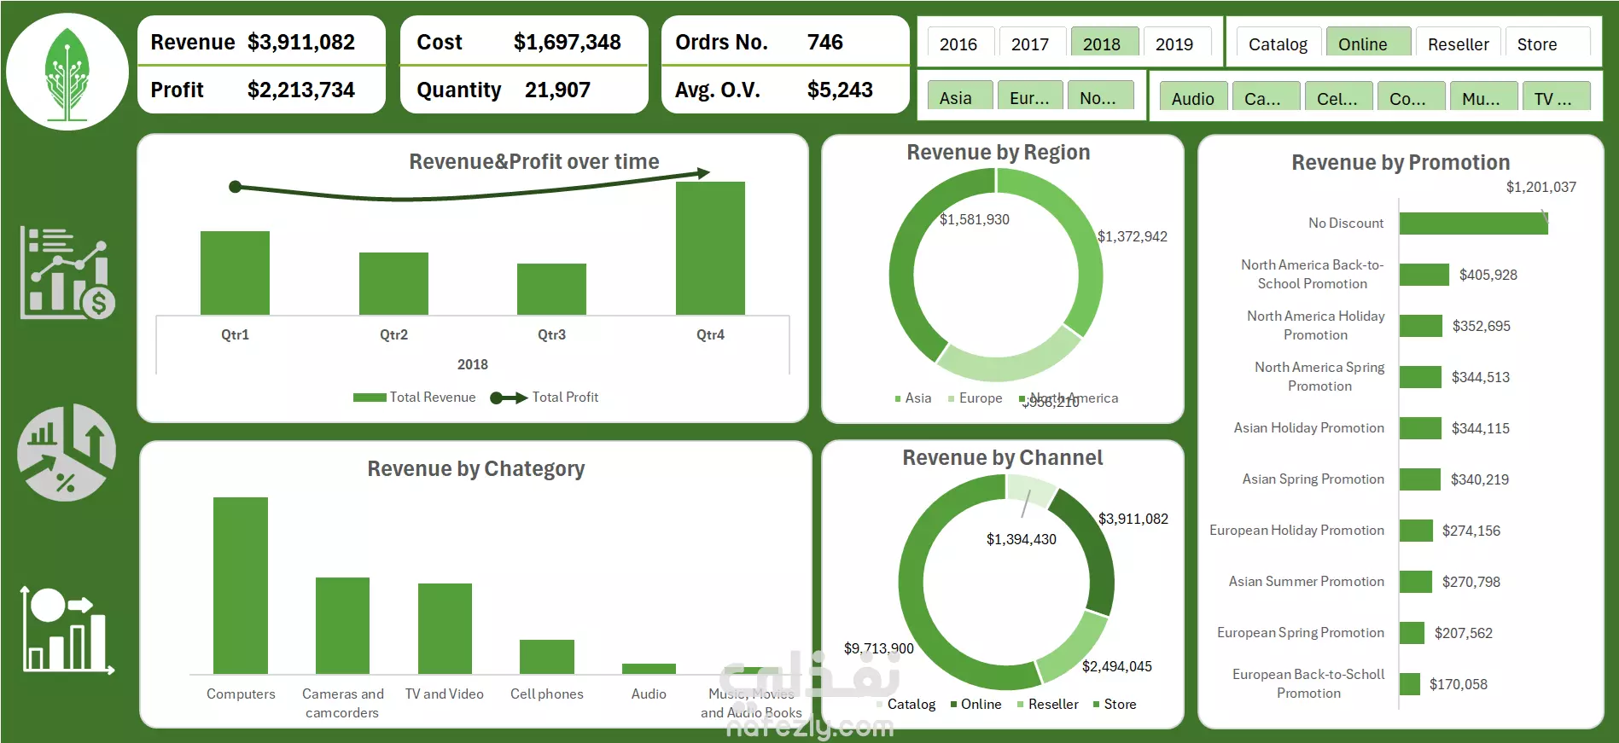The width and height of the screenshot is (1619, 743).
Task: Open the sales report chart icon
Action: tap(67, 273)
